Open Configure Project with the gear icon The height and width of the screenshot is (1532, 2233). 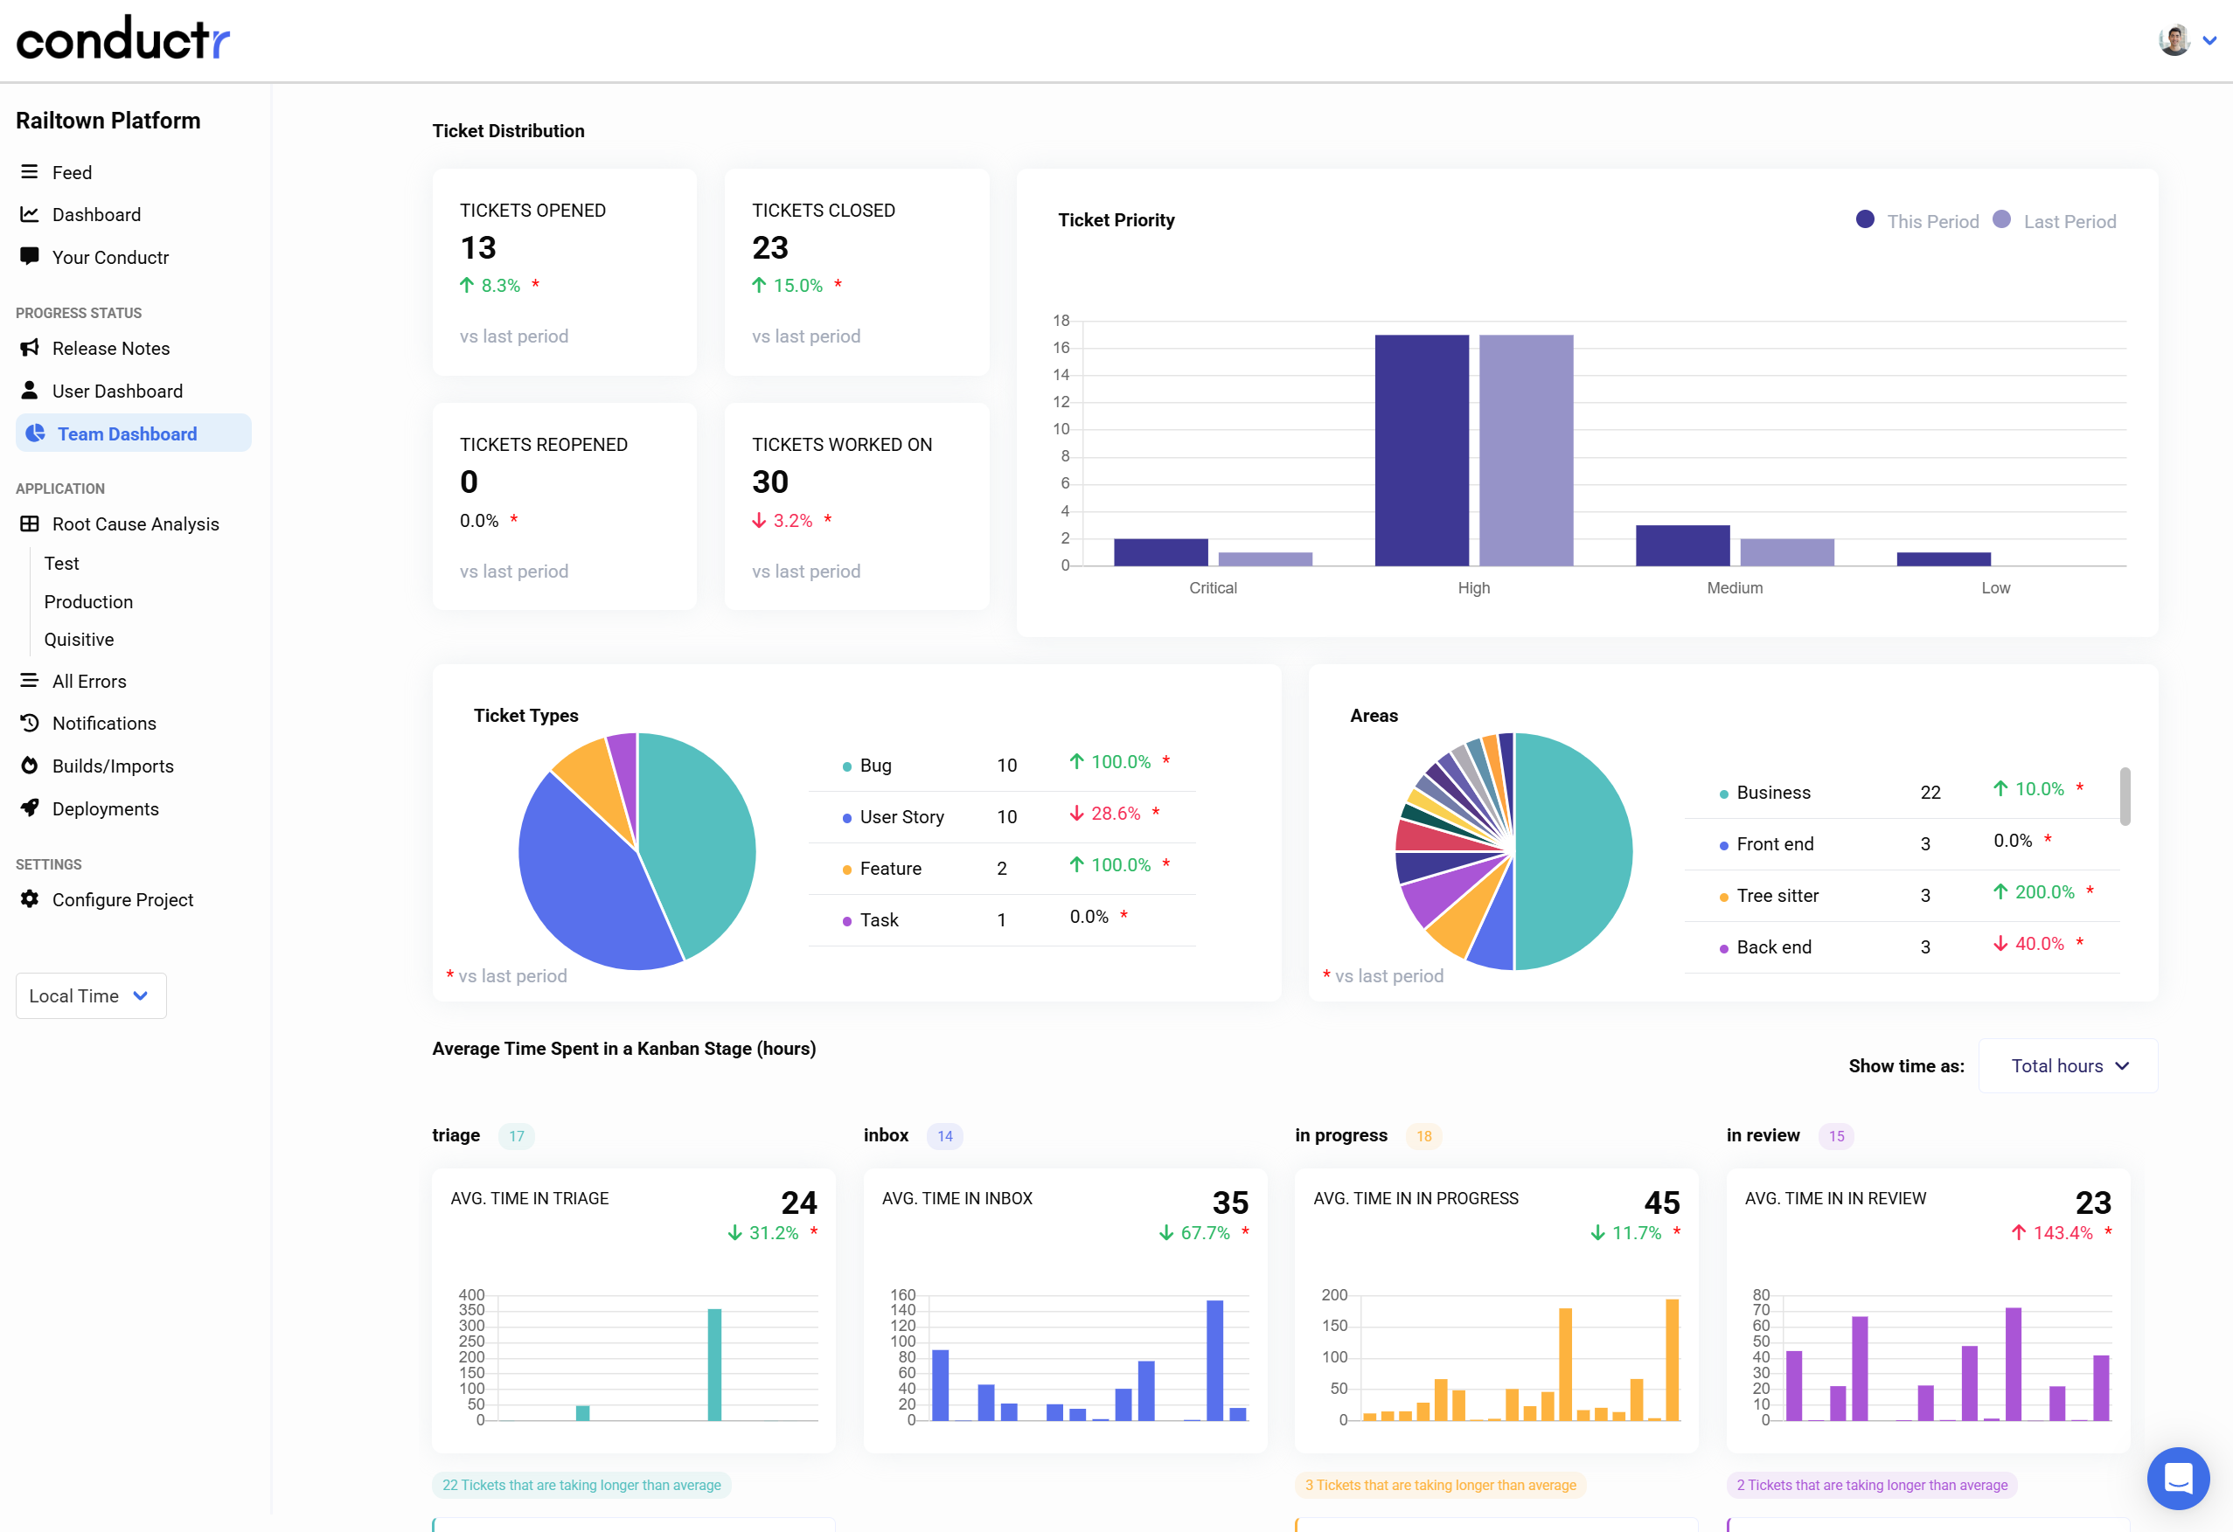coord(30,899)
